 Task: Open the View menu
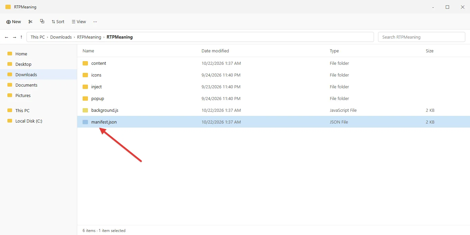pos(79,21)
